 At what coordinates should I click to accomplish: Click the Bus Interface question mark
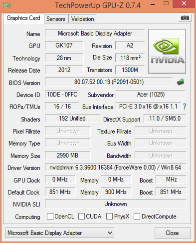(x=185, y=106)
